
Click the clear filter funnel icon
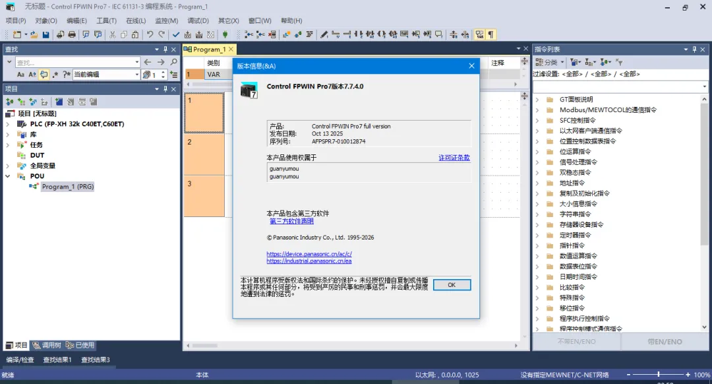(619, 62)
